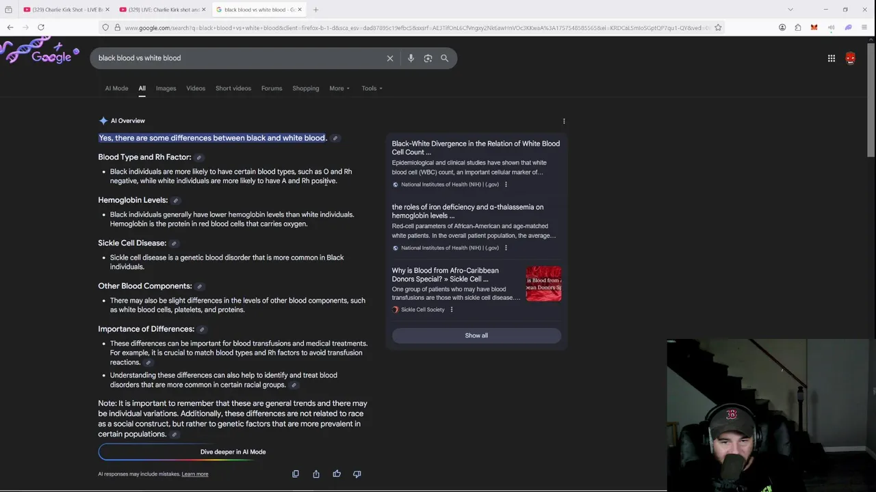
Task: Open 'Black-White Divergence' NIH source link
Action: [x=476, y=148]
